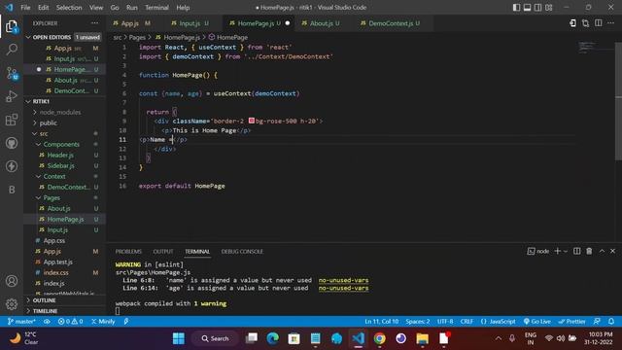
Task: Open Source Control view
Action: [12, 74]
